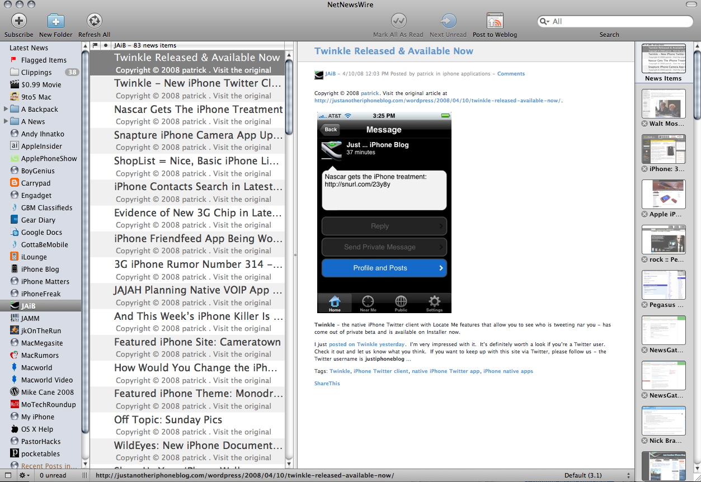The height and width of the screenshot is (482, 701).
Task: Select MoTechRoundup feed icon
Action: pos(15,404)
